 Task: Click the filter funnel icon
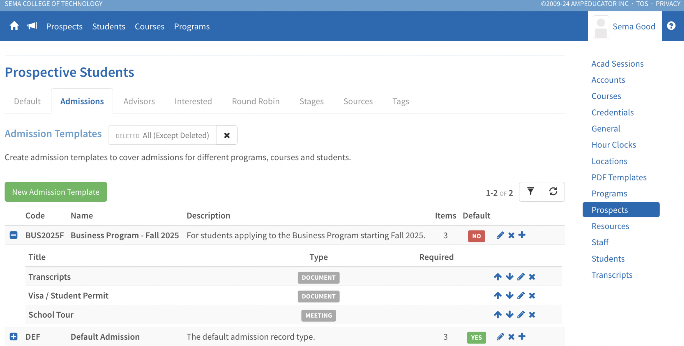(x=530, y=192)
